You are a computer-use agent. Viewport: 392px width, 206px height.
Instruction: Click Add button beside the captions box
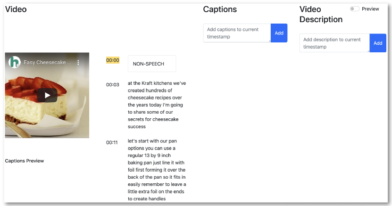click(x=279, y=33)
